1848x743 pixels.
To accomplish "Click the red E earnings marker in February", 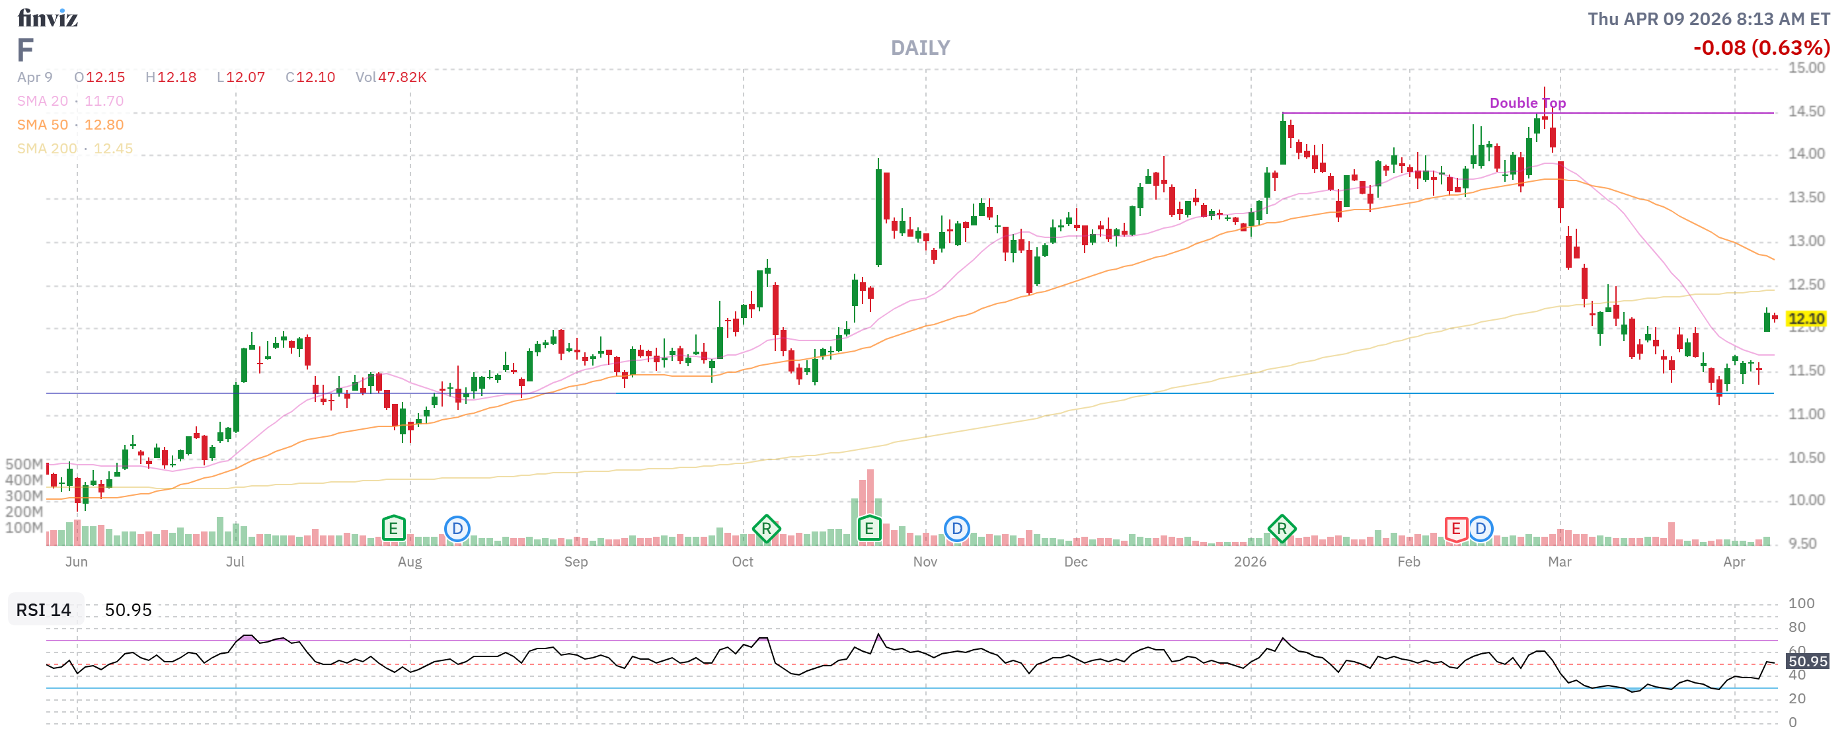I will [x=1455, y=529].
